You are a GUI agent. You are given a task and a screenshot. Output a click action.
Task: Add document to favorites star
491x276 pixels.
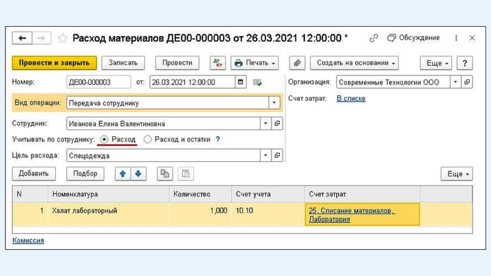[63, 38]
